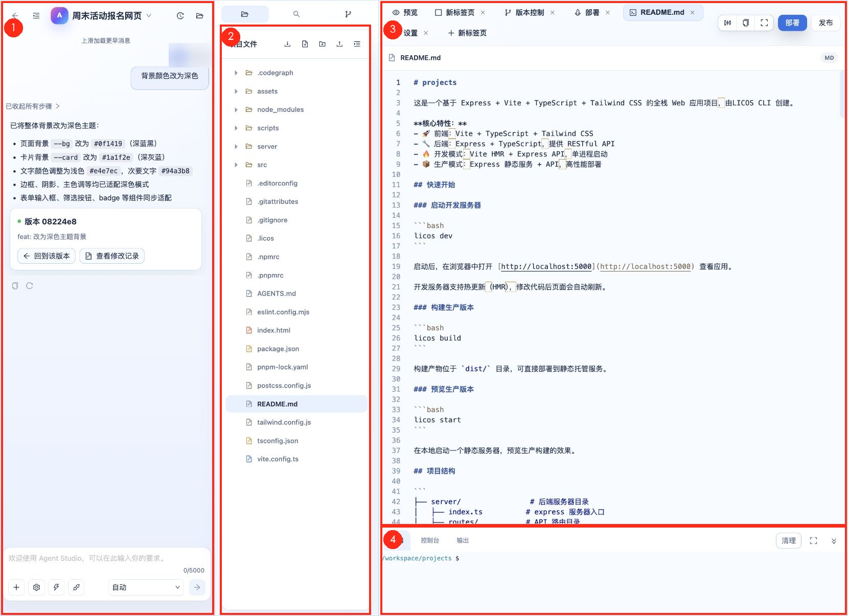Open the 自动 mode dropdown
This screenshot has width=848, height=616.
pos(146,587)
